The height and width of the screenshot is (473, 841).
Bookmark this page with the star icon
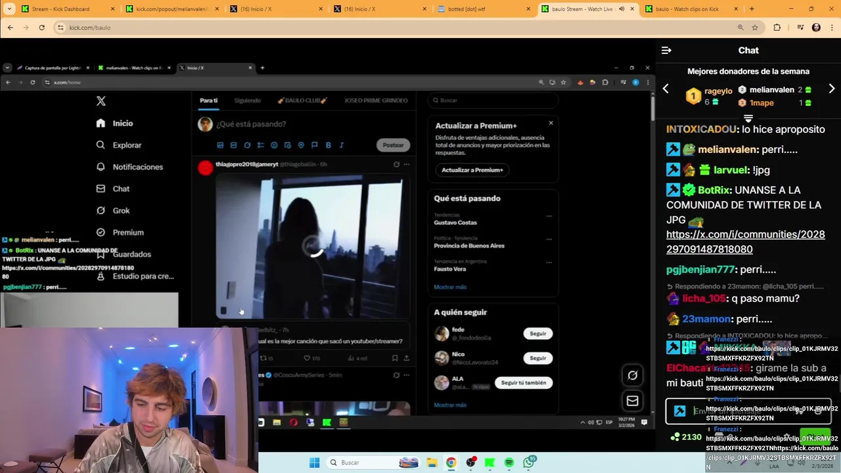(x=755, y=28)
